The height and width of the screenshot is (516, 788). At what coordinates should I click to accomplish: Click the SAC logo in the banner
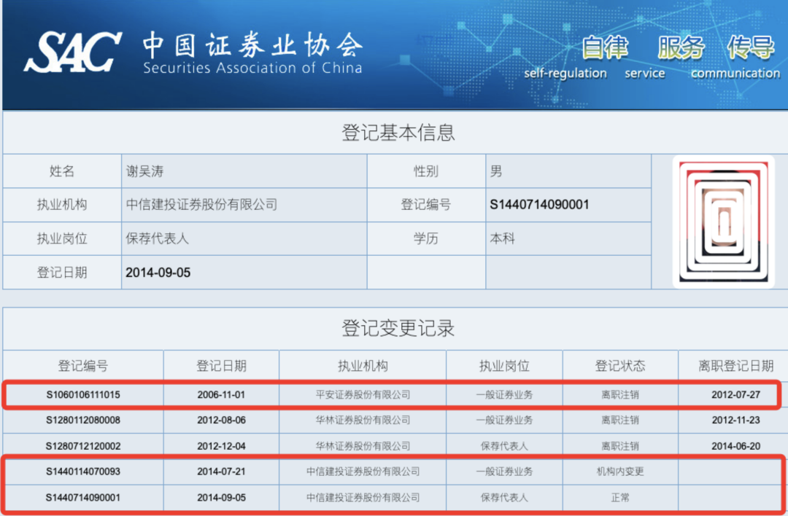(x=73, y=52)
